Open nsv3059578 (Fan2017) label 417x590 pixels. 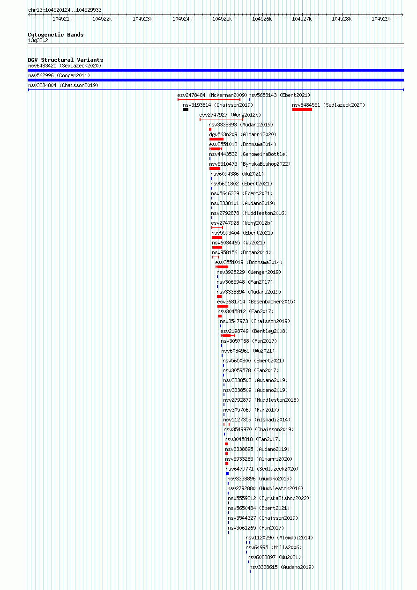pyautogui.click(x=251, y=370)
